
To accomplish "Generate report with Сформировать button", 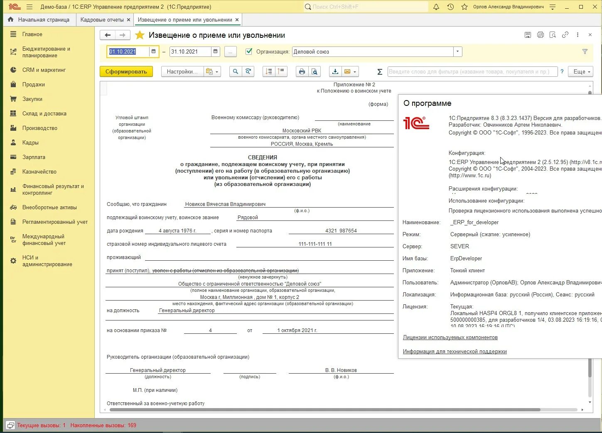I will click(126, 71).
